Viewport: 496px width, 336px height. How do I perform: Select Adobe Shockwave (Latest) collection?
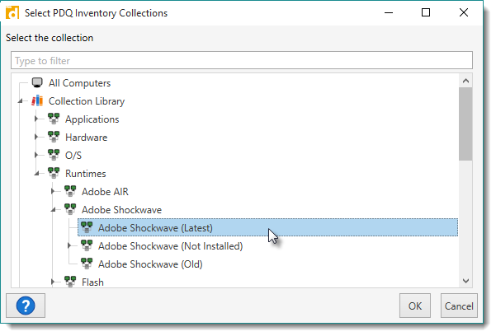coord(153,228)
